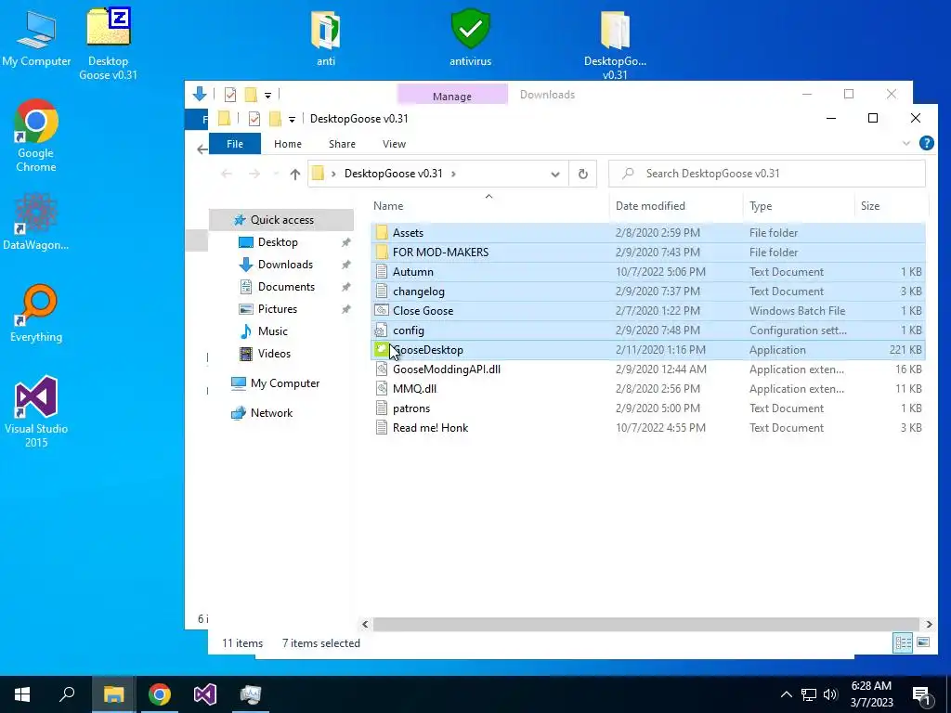
Task: Select the Desktop Goose v0.31 zip icon on desktop
Action: (109, 43)
